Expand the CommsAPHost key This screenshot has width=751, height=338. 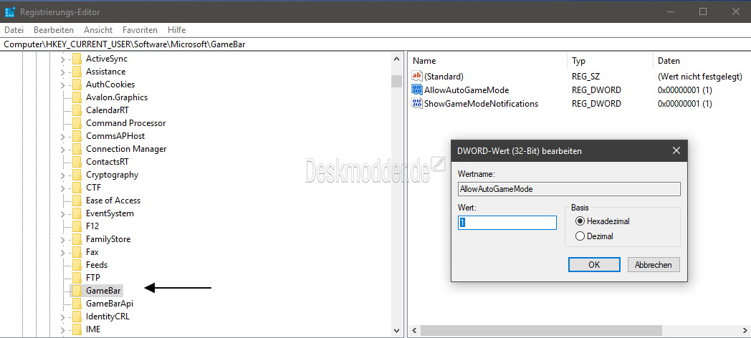point(63,137)
